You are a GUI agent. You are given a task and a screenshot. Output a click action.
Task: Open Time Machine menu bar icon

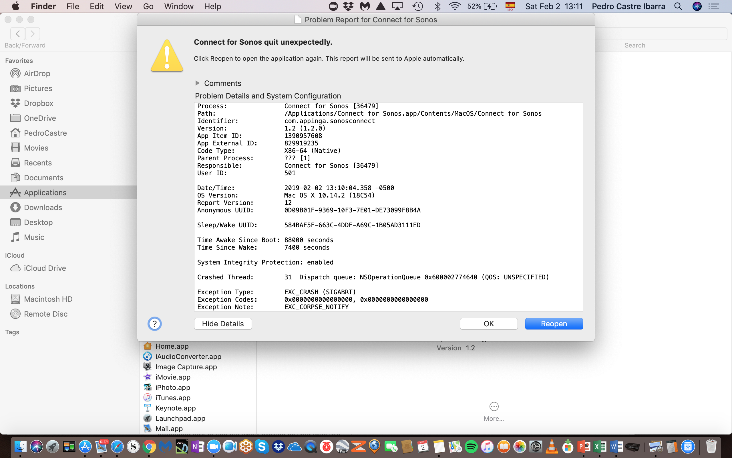(x=418, y=6)
